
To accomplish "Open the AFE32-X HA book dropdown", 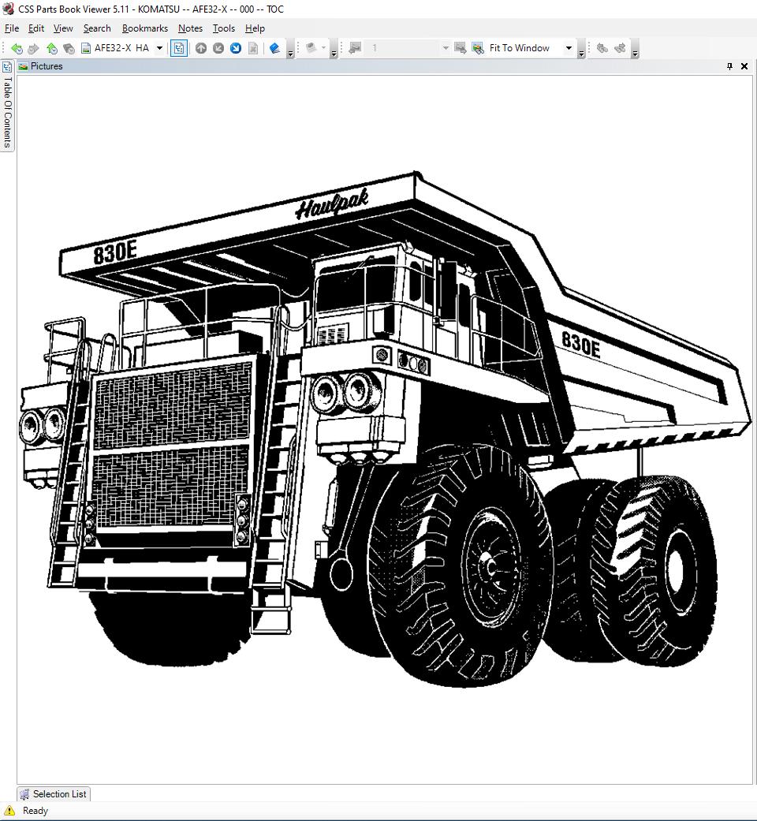I will [159, 48].
